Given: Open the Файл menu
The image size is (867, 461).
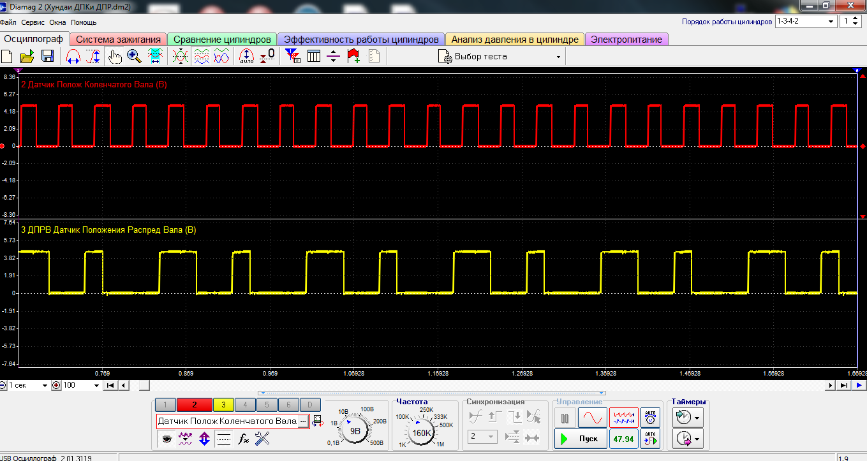Looking at the screenshot, I should 8,22.
